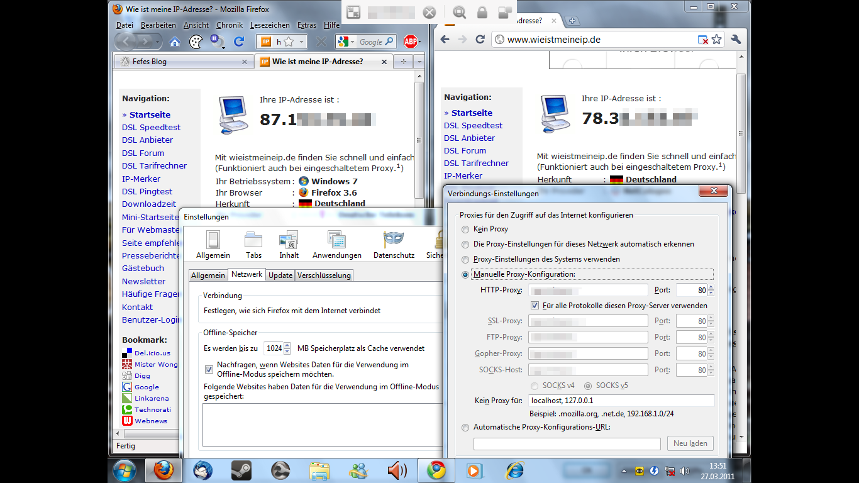This screenshot has width=859, height=483.
Task: Open Thunderbird from the taskbar
Action: [202, 470]
